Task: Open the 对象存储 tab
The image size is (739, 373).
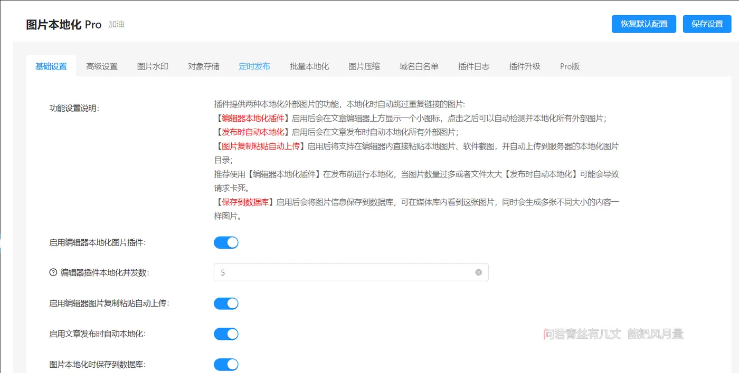Action: (204, 66)
